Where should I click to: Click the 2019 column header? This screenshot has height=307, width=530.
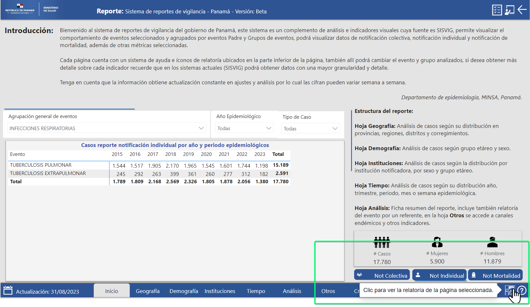[x=188, y=154]
